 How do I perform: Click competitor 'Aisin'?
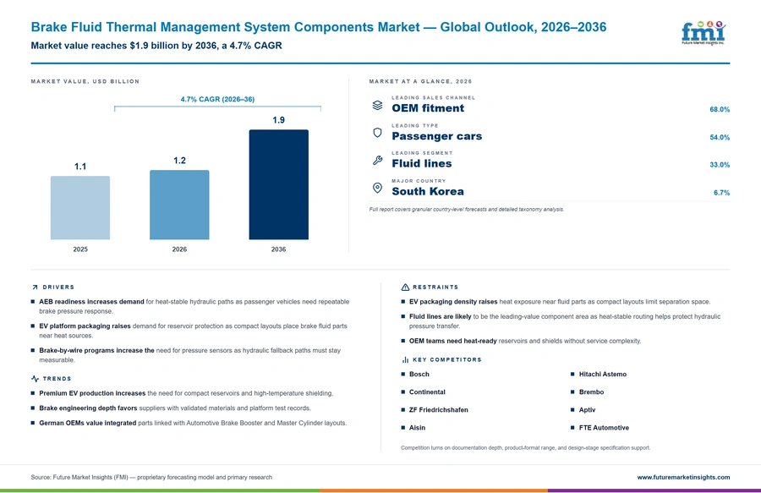coord(418,428)
